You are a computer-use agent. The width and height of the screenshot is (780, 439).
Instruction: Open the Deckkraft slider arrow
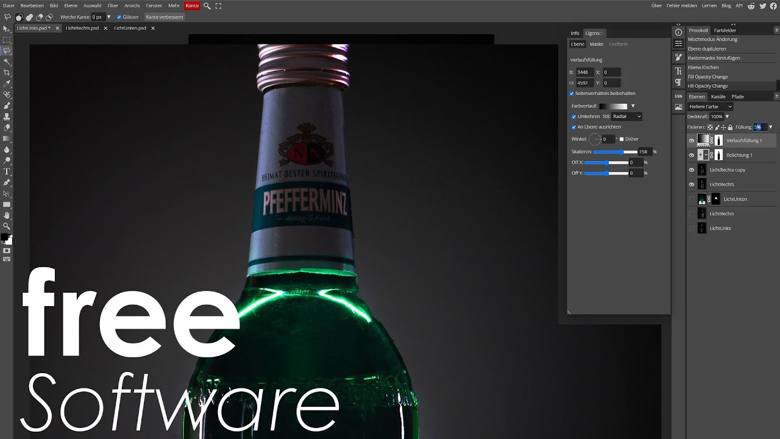click(728, 116)
